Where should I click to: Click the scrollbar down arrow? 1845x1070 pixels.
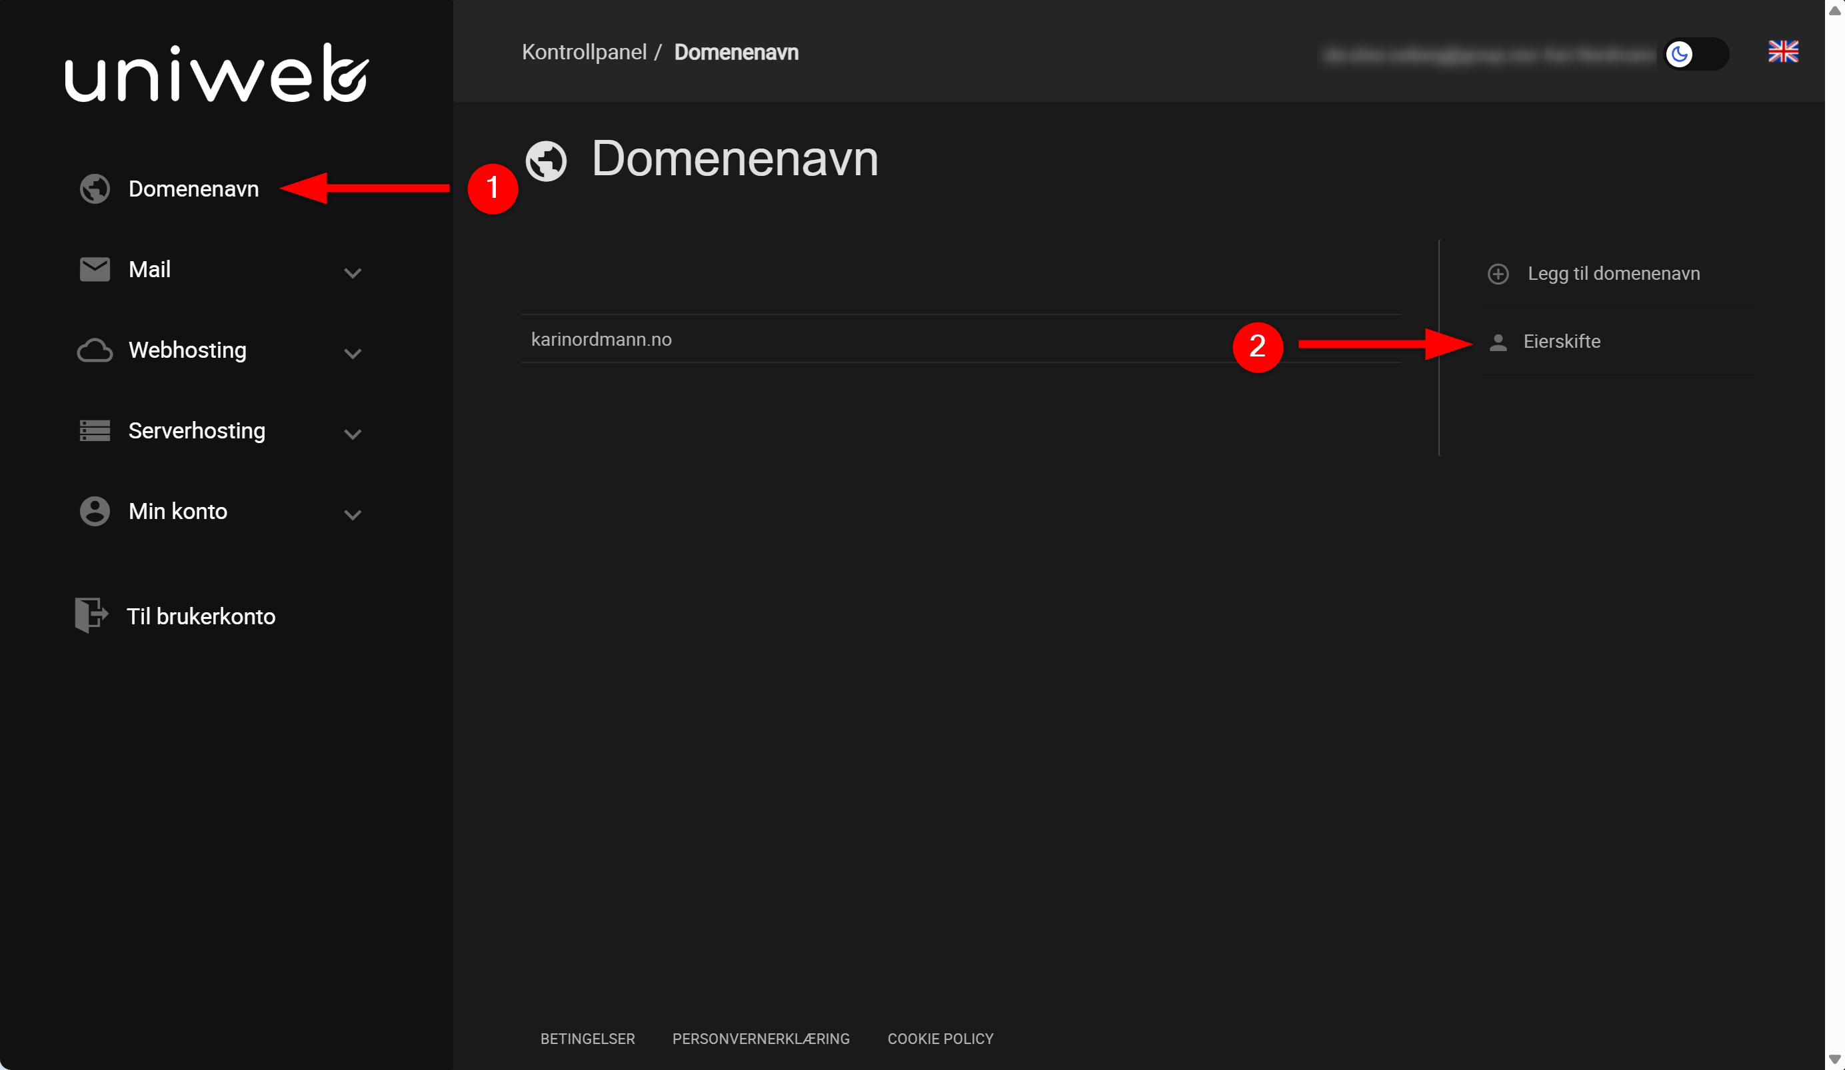point(1834,1058)
